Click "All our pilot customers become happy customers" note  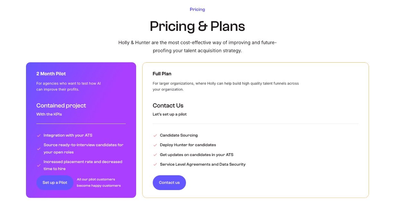[x=99, y=182]
